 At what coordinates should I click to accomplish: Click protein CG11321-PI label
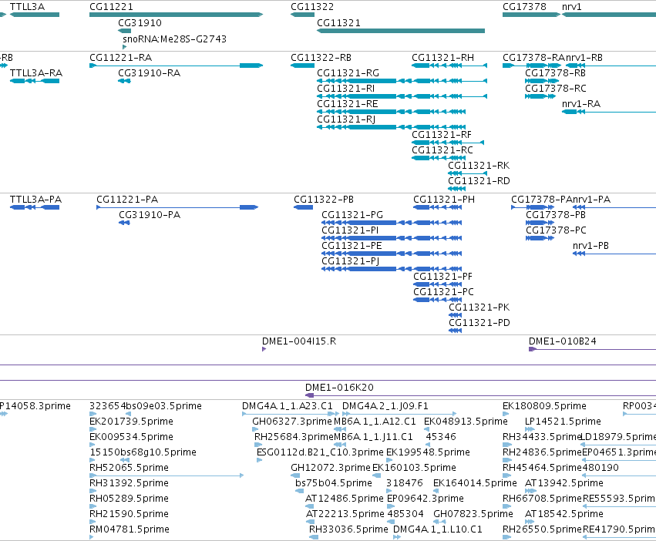point(350,230)
